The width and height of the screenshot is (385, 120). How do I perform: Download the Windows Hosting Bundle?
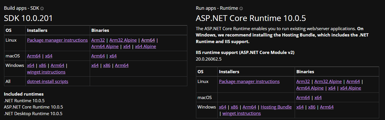[x=276, y=107]
